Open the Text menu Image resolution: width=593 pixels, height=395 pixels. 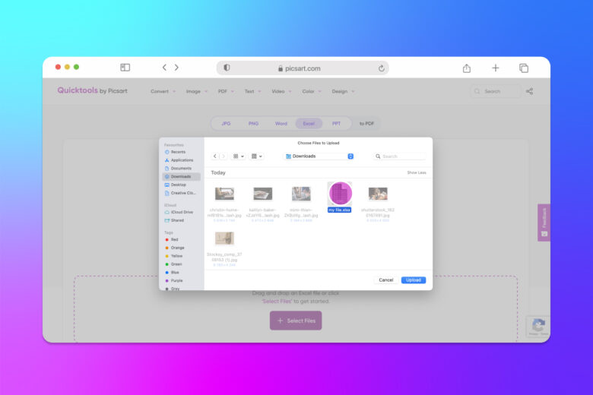(x=252, y=91)
